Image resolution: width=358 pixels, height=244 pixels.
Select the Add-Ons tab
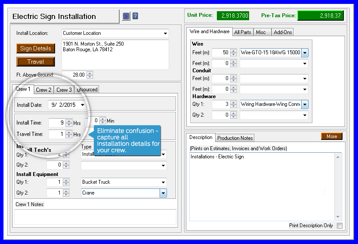tap(282, 32)
